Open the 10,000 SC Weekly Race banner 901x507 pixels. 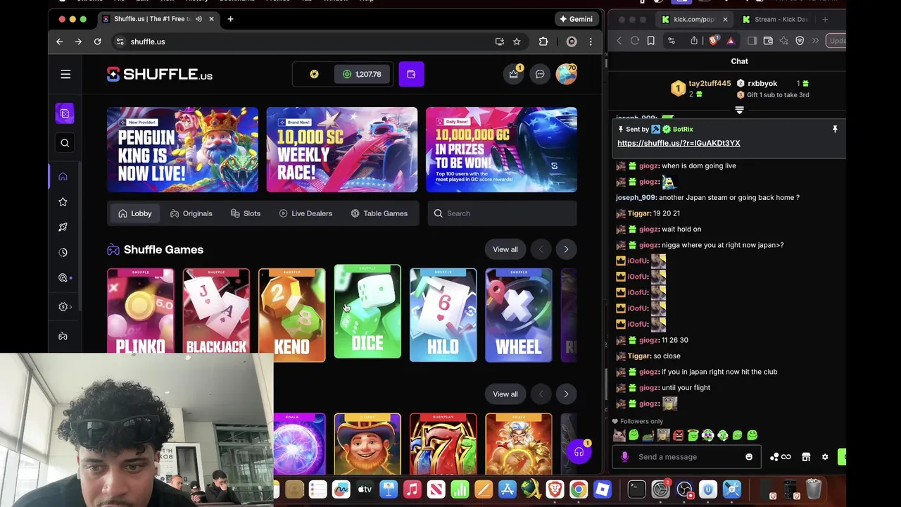click(341, 149)
